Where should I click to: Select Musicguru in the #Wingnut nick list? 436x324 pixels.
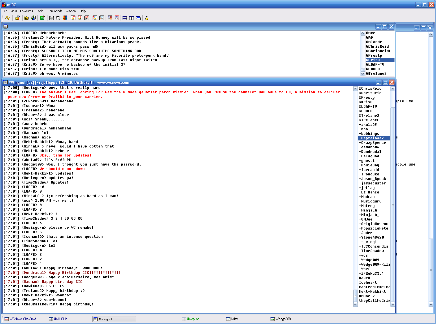[371, 201]
